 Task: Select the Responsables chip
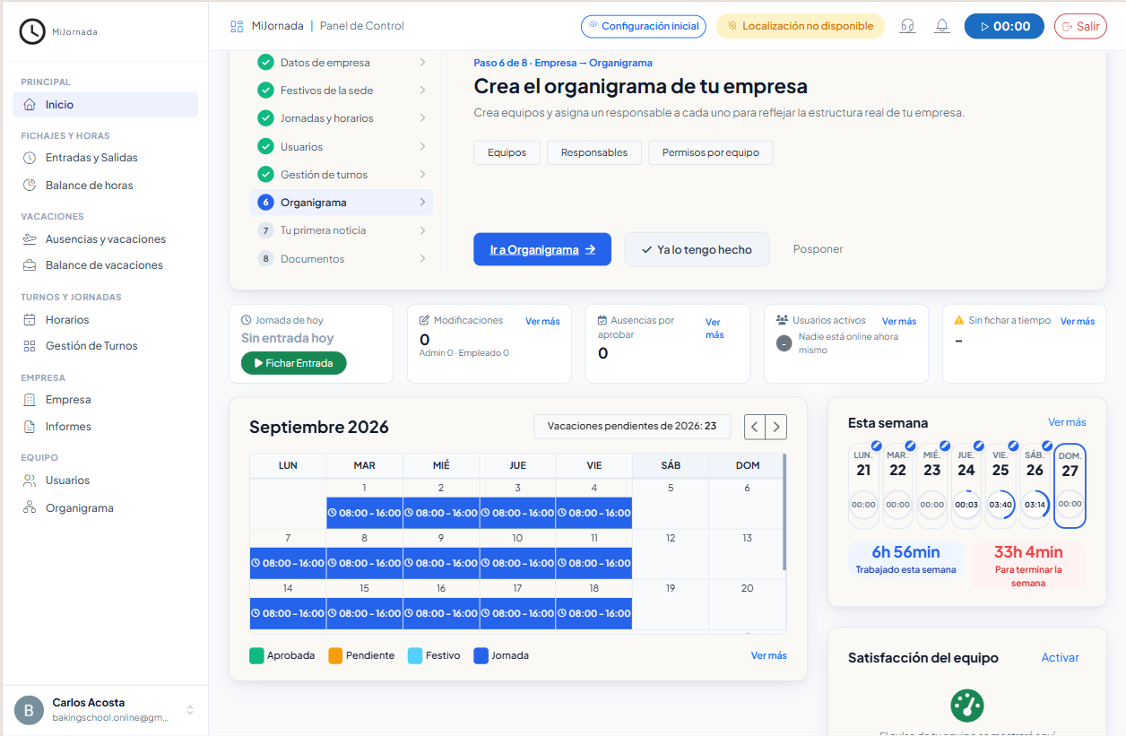click(x=594, y=152)
